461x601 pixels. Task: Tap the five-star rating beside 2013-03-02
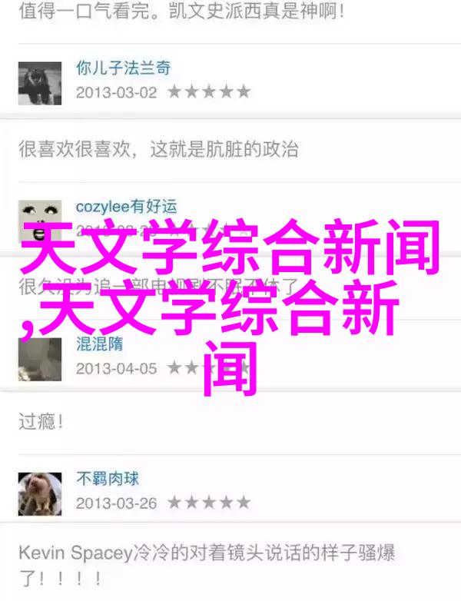coord(209,92)
